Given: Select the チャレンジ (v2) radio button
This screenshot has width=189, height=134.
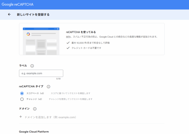Looking at the screenshot, I should 22,99.
